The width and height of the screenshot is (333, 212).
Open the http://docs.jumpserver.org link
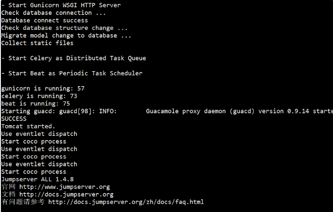pyautogui.click(x=66, y=195)
